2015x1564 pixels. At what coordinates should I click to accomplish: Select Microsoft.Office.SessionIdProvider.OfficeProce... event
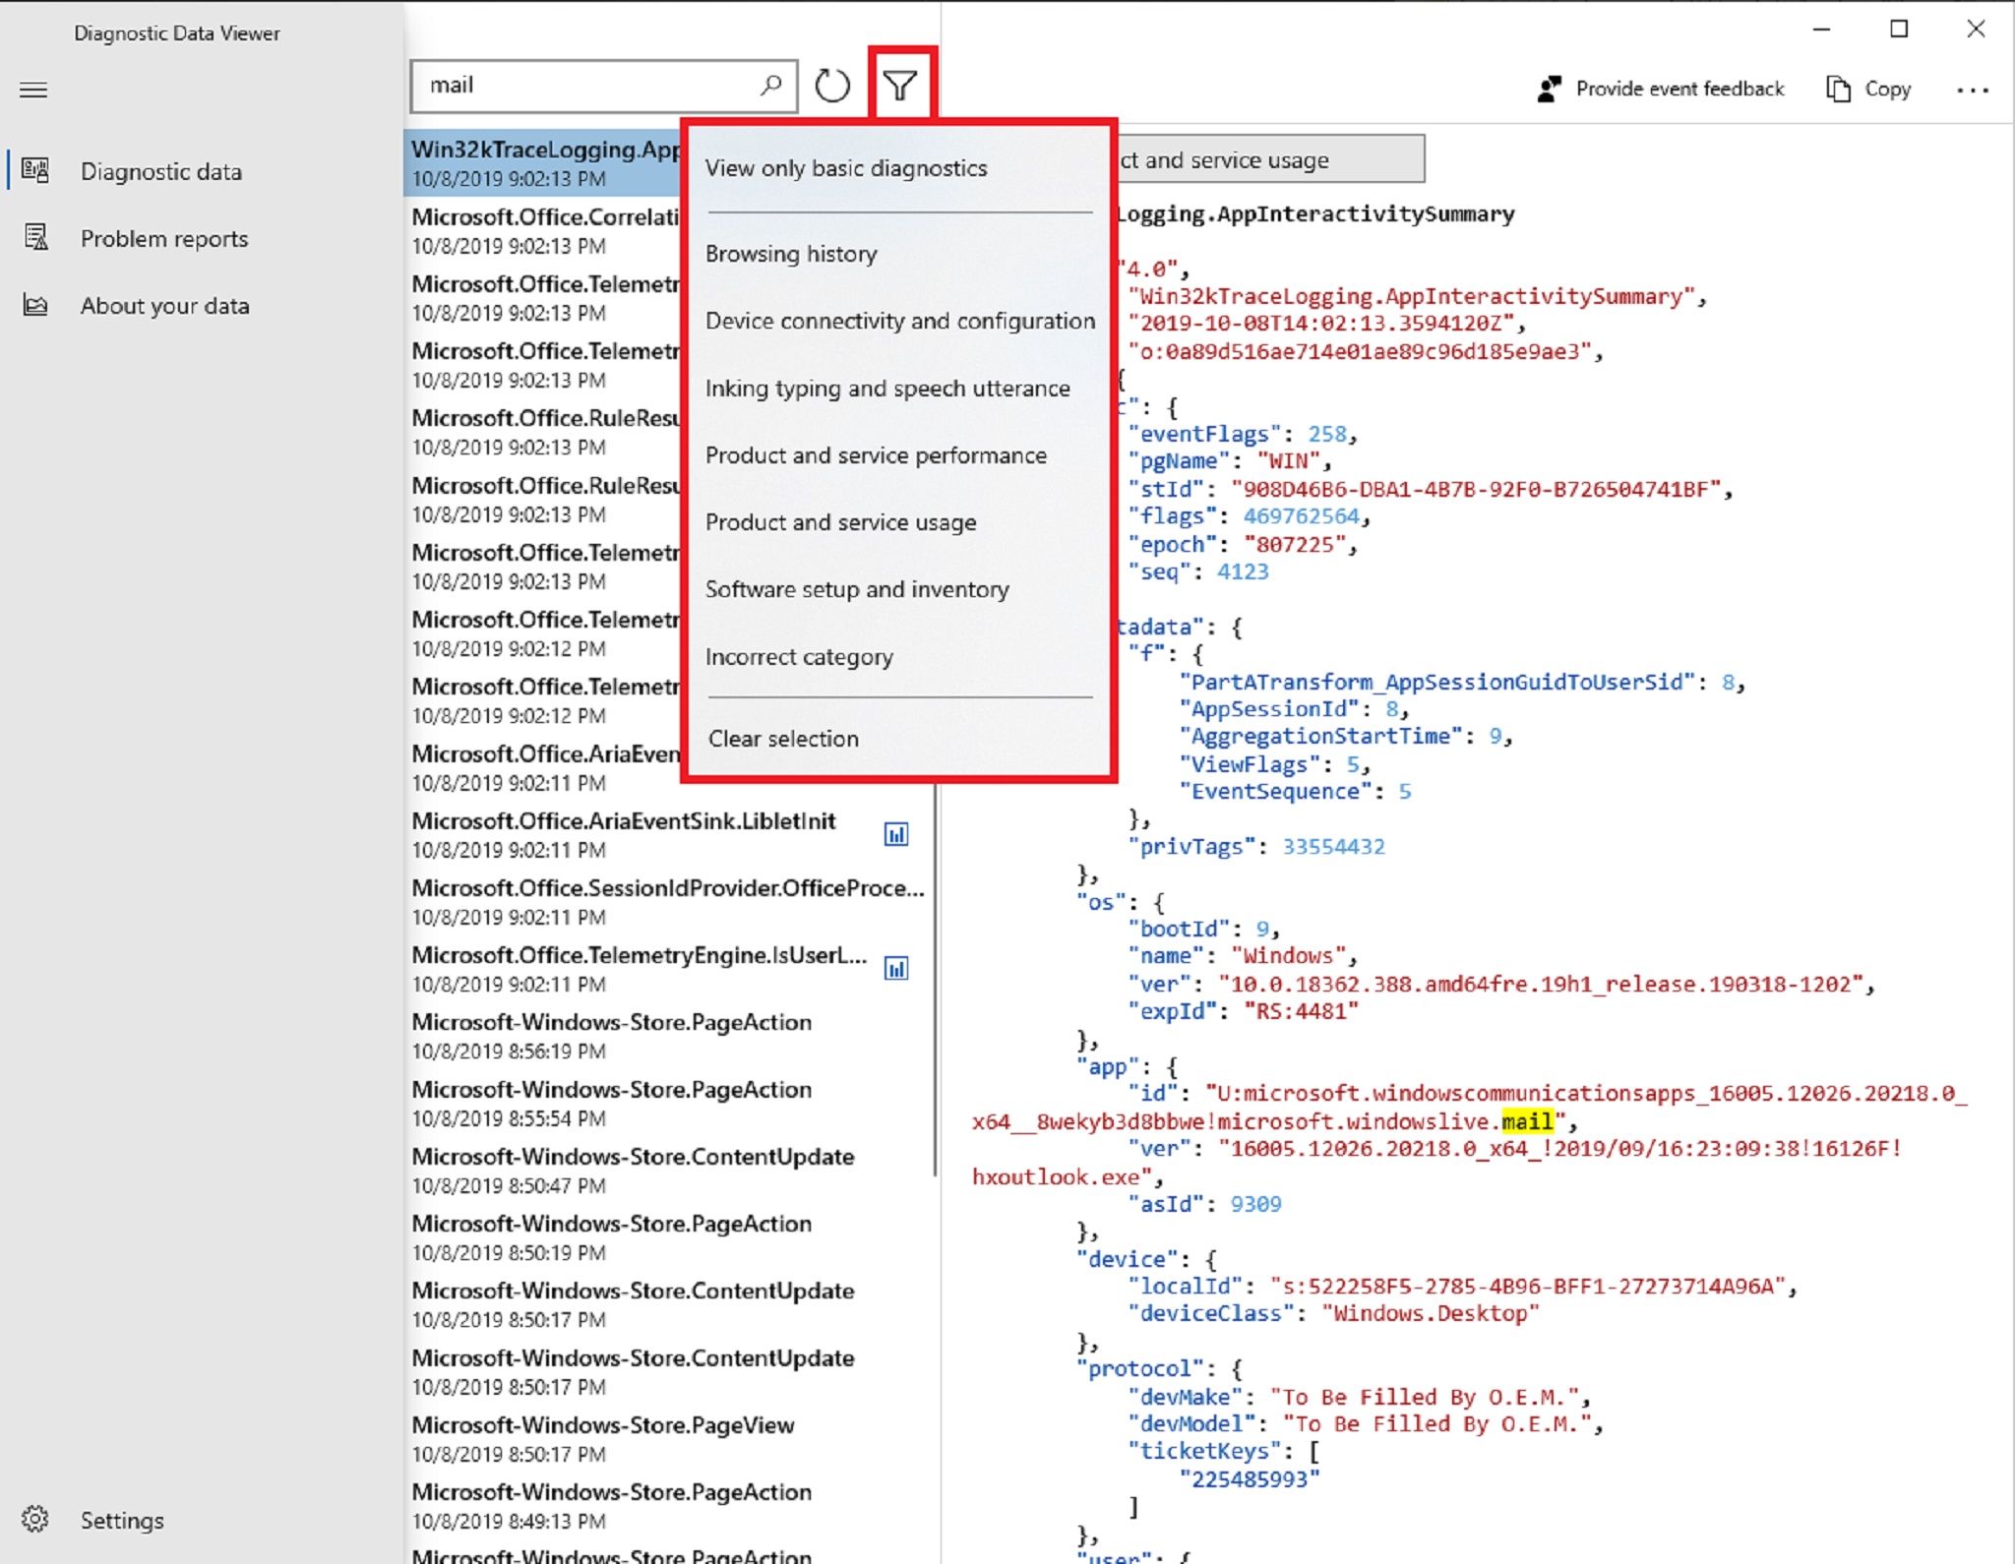pos(668,901)
